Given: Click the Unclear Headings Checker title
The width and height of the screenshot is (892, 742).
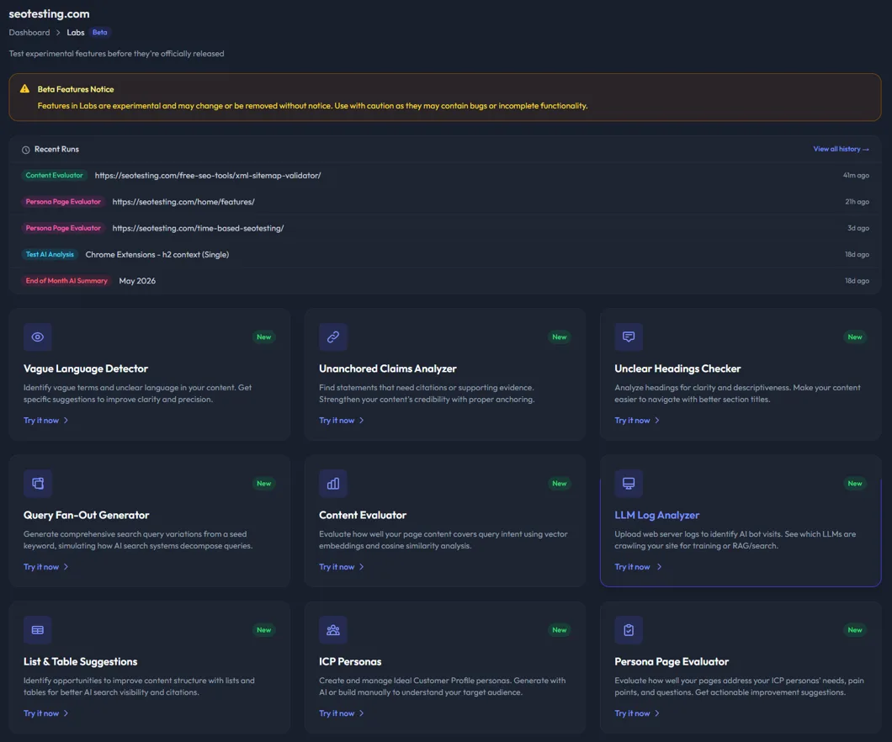Looking at the screenshot, I should tap(677, 368).
